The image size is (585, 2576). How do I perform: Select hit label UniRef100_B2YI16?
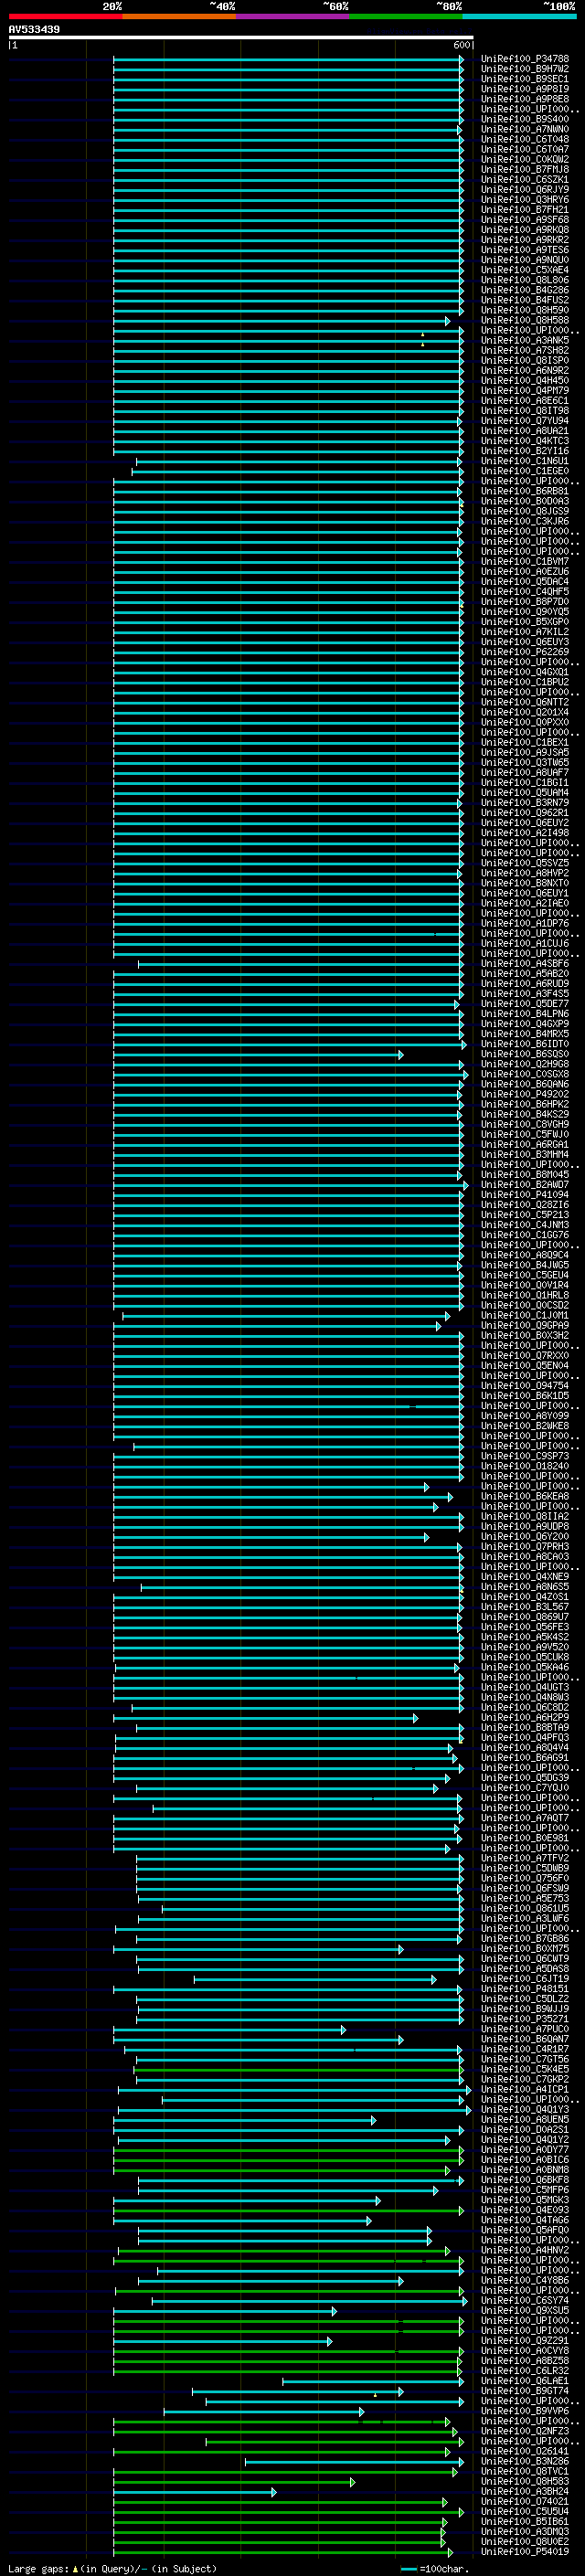click(525, 451)
